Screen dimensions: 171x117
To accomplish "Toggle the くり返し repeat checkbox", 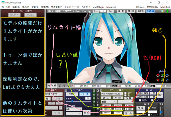I will click(x=149, y=108).
